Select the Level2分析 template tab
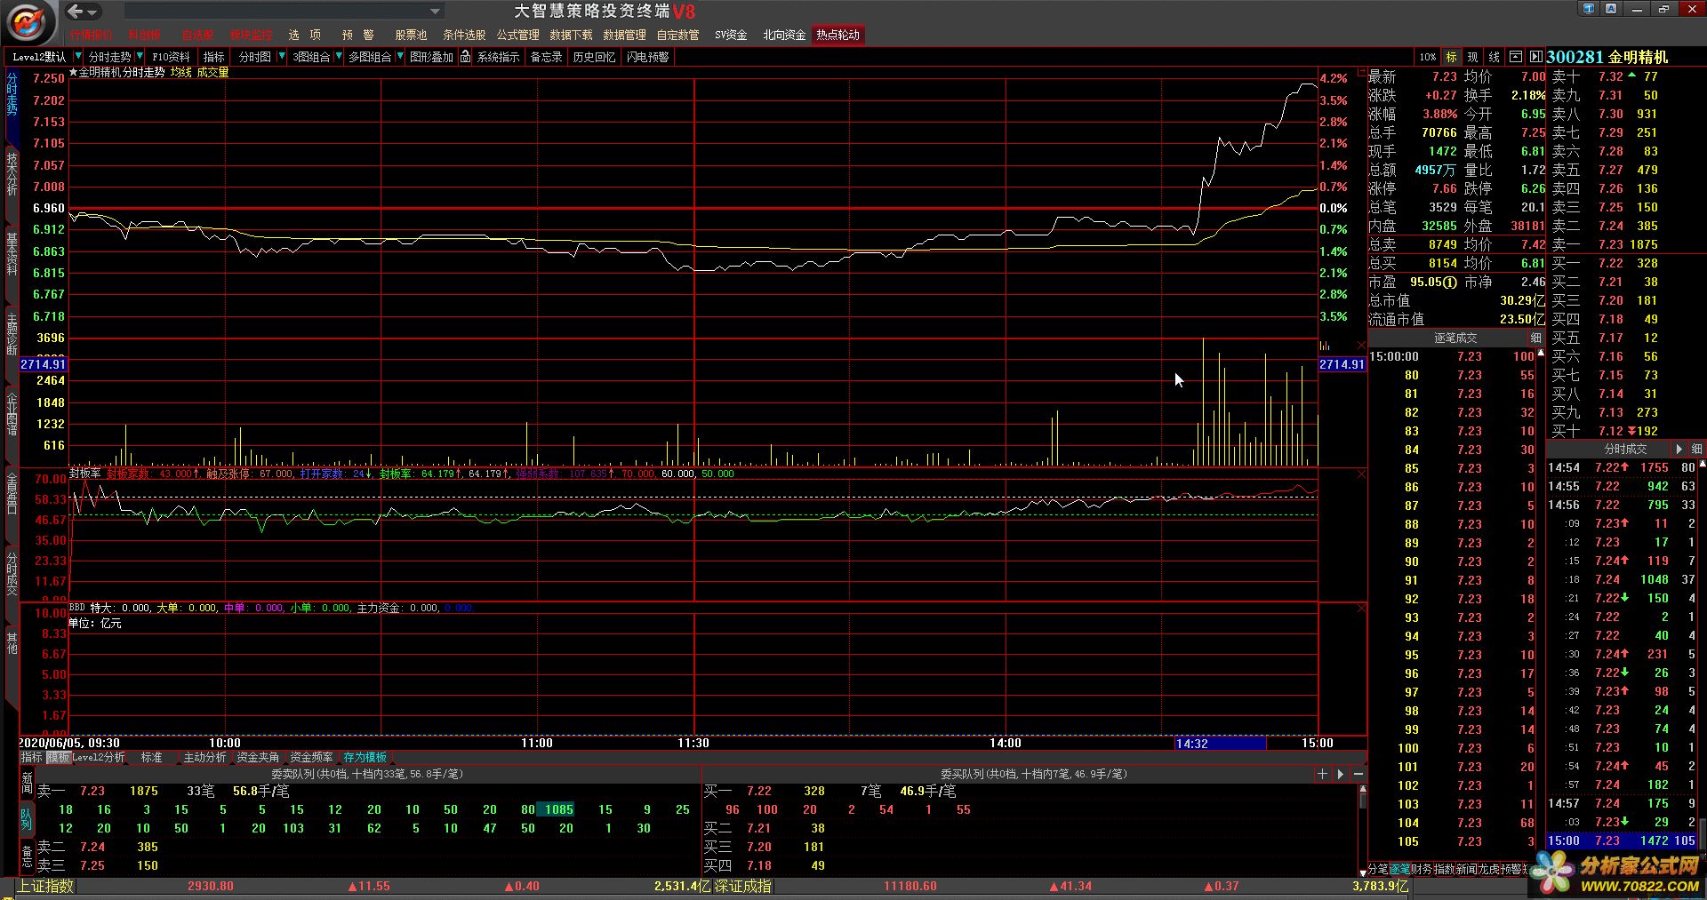1707x900 pixels. pos(98,757)
